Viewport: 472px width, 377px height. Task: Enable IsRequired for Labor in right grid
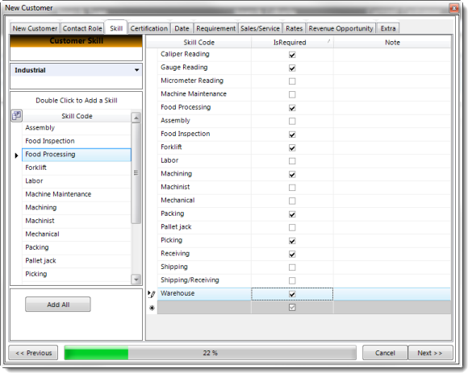tap(292, 161)
